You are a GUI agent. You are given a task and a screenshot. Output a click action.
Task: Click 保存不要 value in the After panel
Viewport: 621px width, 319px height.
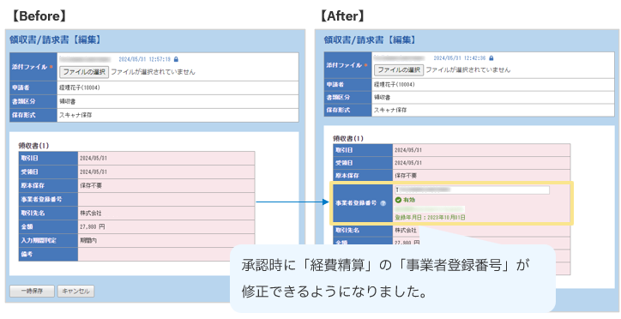(406, 175)
